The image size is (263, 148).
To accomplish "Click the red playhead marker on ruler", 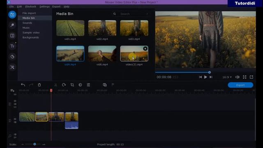I will pyautogui.click(x=51, y=90).
